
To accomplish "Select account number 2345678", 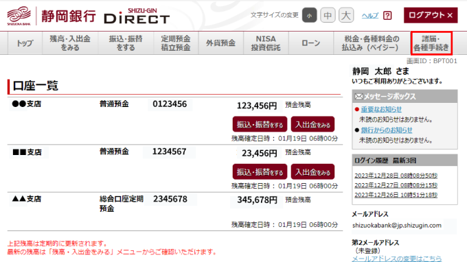I will pos(170,200).
